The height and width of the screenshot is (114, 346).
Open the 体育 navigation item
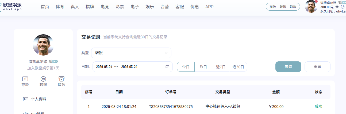pos(60,7)
